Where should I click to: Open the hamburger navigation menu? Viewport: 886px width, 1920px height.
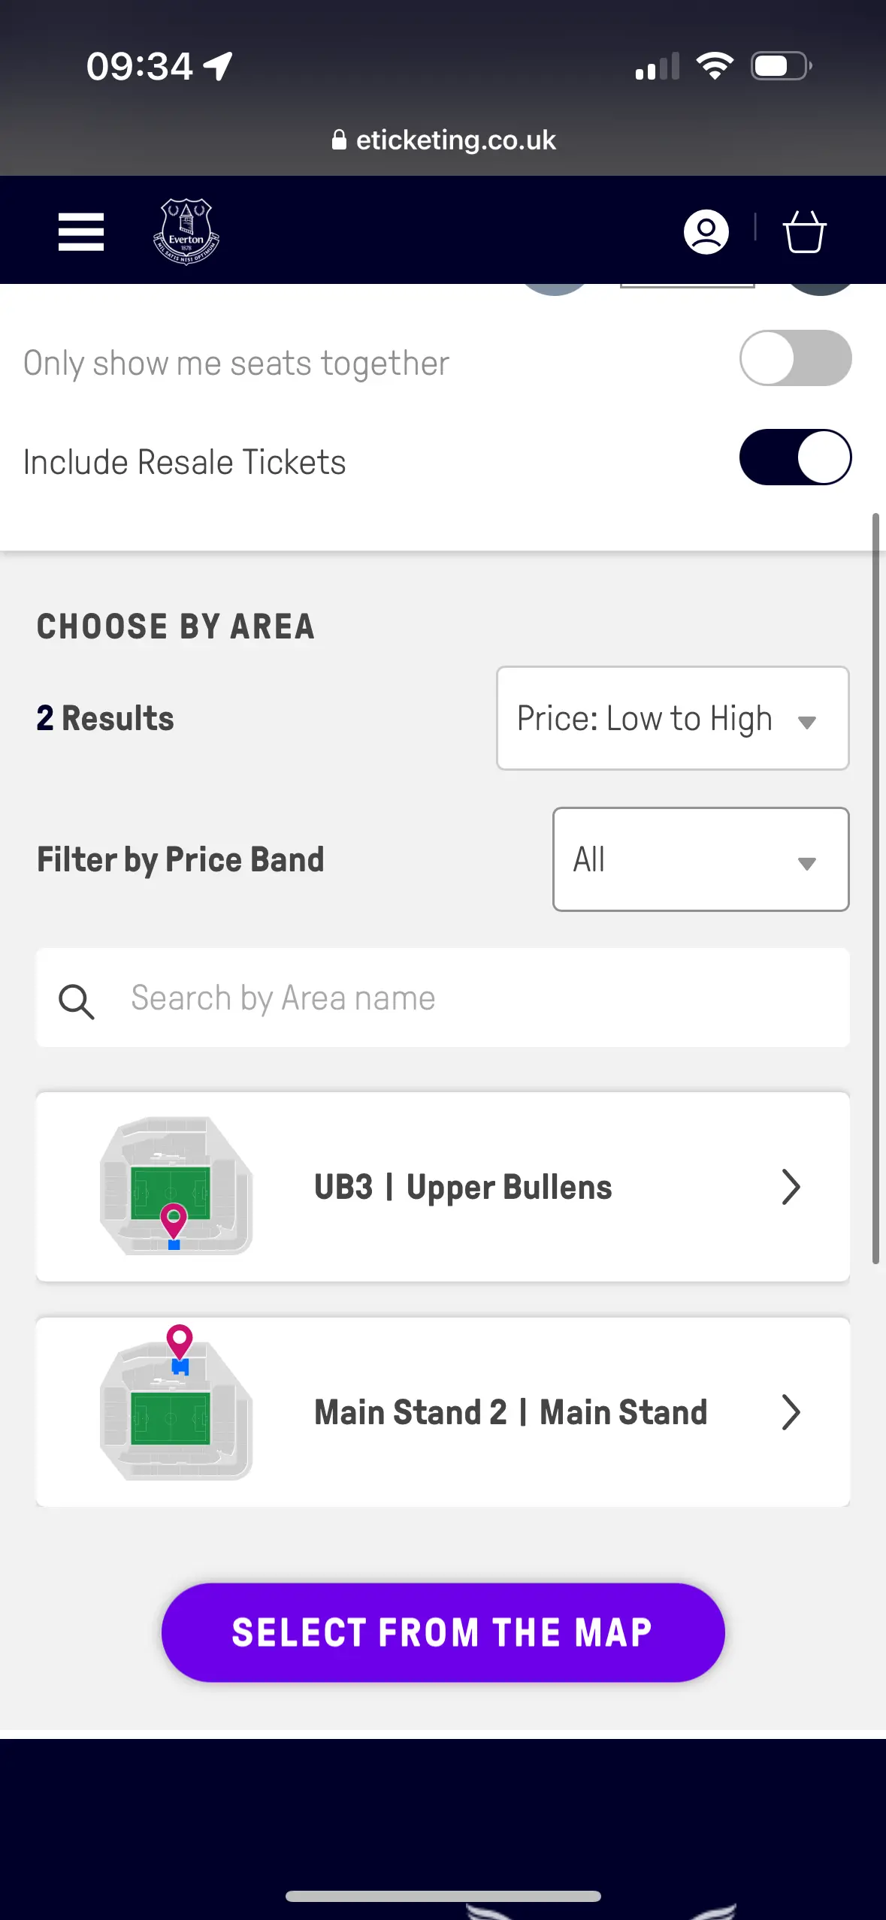pos(81,231)
